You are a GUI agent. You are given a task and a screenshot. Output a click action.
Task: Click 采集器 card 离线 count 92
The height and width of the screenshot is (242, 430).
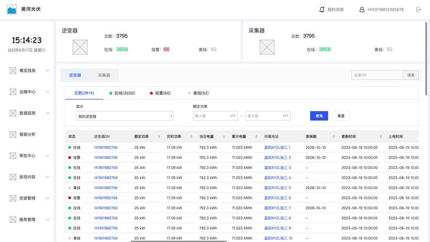coord(389,49)
